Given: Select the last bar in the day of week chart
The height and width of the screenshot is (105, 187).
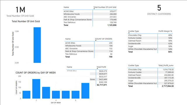Looking at the screenshot, I should (85, 91).
